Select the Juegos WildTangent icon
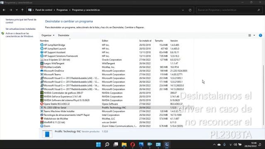The height and width of the screenshot is (149, 265). (42, 63)
